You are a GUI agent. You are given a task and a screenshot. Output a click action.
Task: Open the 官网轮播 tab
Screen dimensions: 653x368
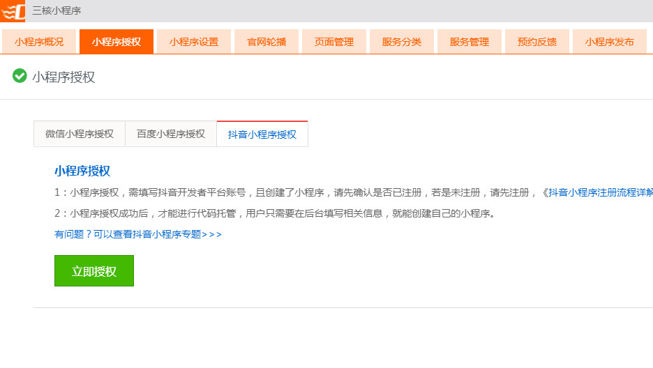267,42
